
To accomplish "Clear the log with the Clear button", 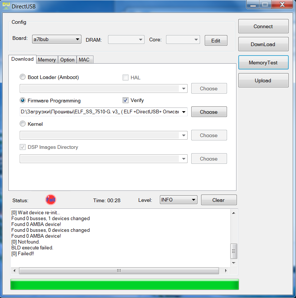I will pyautogui.click(x=218, y=200).
